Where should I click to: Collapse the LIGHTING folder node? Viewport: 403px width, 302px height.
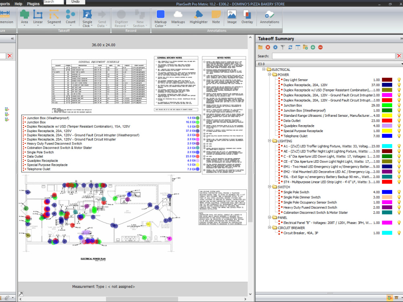coord(270,141)
